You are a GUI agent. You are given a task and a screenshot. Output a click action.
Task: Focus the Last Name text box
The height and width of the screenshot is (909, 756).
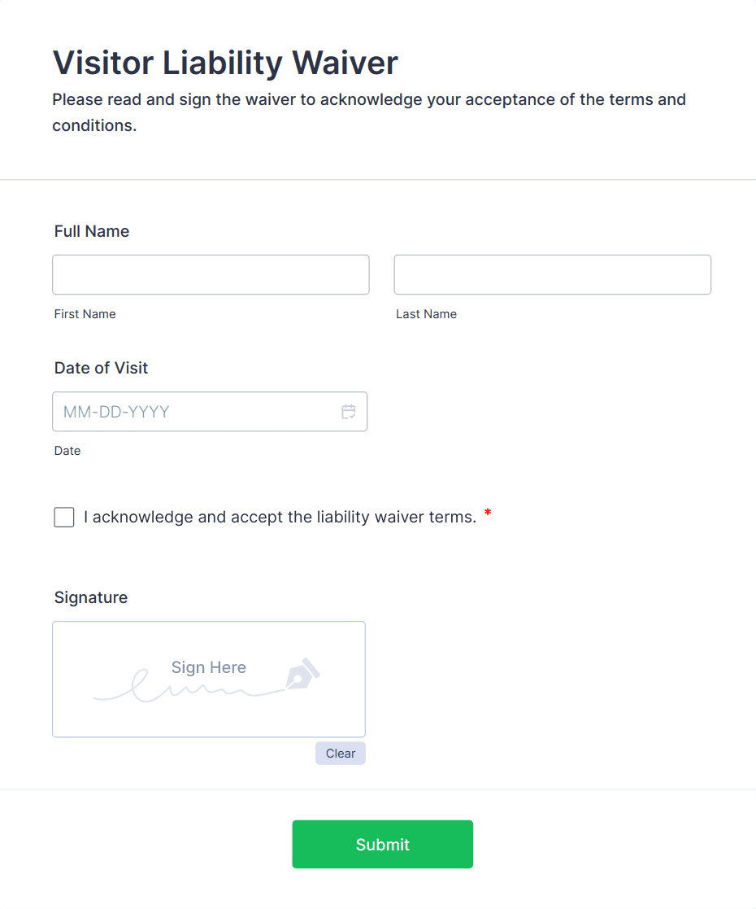(552, 275)
